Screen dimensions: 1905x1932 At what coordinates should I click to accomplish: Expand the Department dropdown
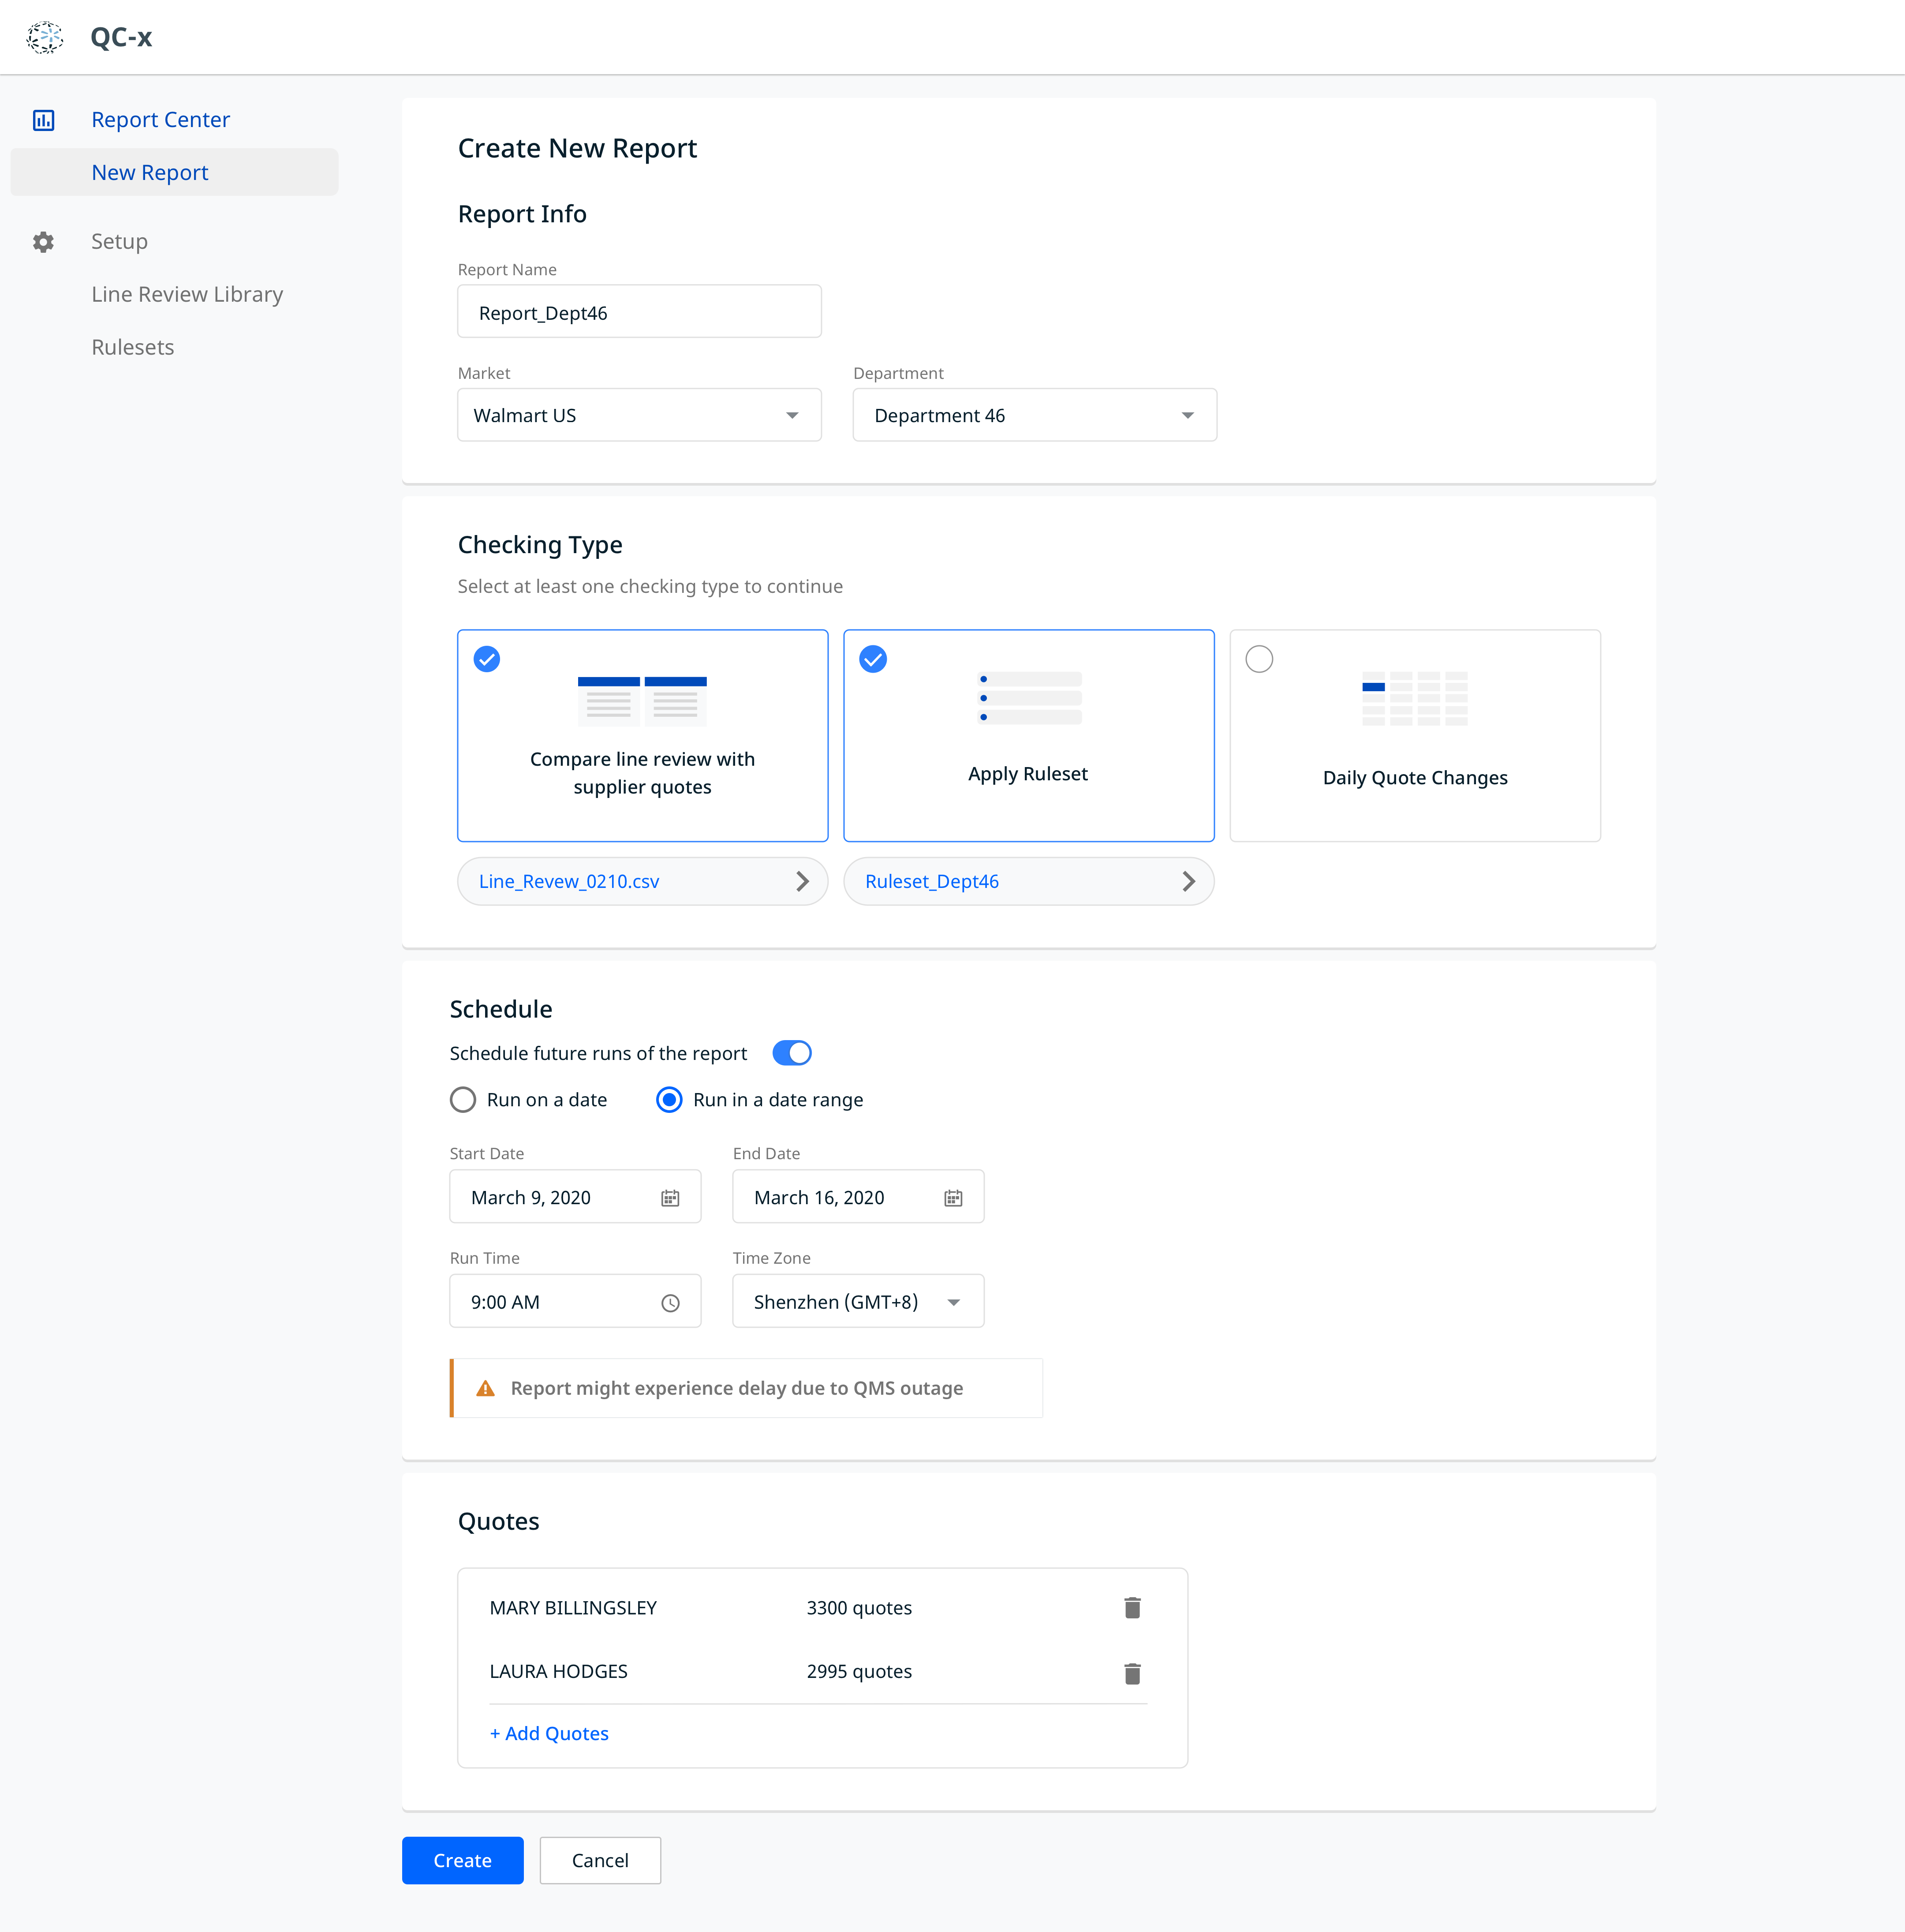(x=1034, y=415)
